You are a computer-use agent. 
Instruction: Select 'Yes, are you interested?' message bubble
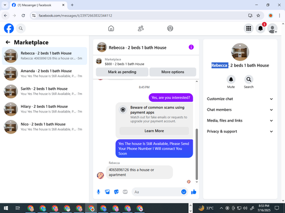170,98
